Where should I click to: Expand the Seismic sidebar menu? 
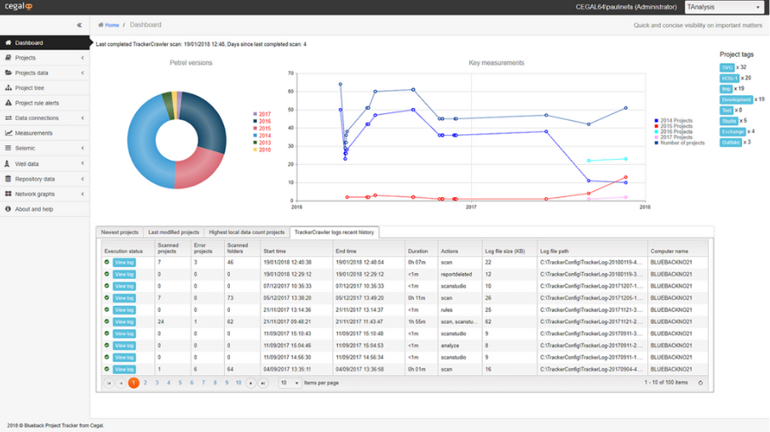[x=83, y=148]
